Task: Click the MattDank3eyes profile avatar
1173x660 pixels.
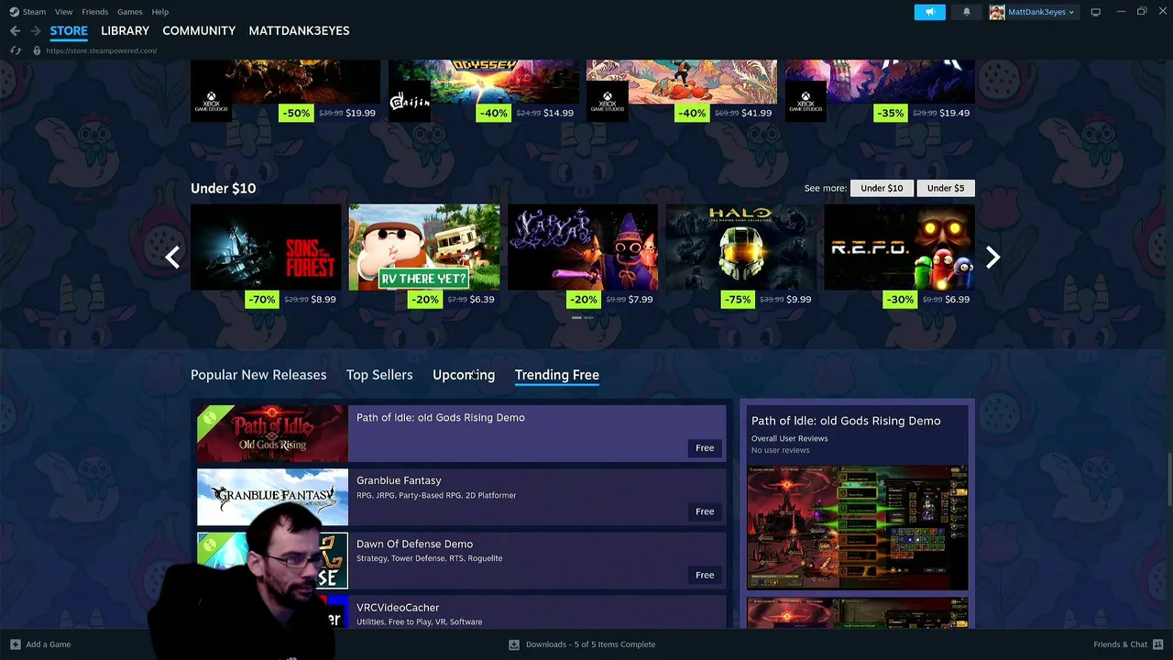Action: click(996, 12)
